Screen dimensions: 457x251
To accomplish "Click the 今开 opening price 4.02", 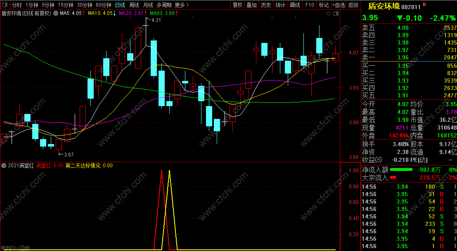I will (x=403, y=104).
